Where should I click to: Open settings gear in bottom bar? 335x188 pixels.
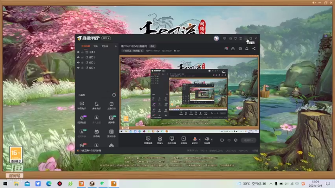[x=236, y=140]
